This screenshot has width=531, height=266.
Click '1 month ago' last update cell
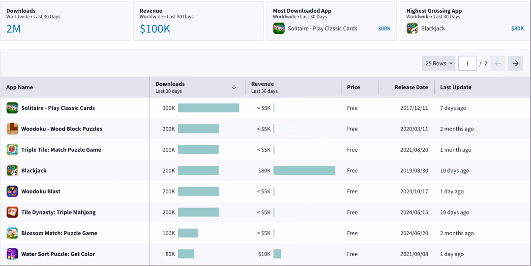click(x=455, y=149)
